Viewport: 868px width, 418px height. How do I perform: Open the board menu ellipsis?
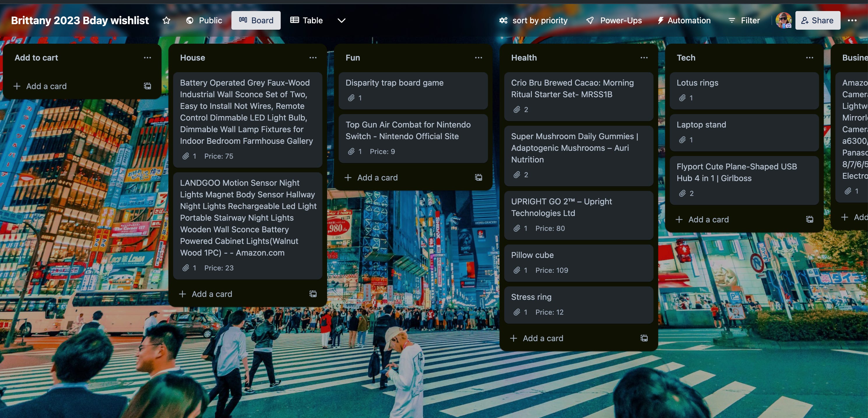pyautogui.click(x=852, y=21)
